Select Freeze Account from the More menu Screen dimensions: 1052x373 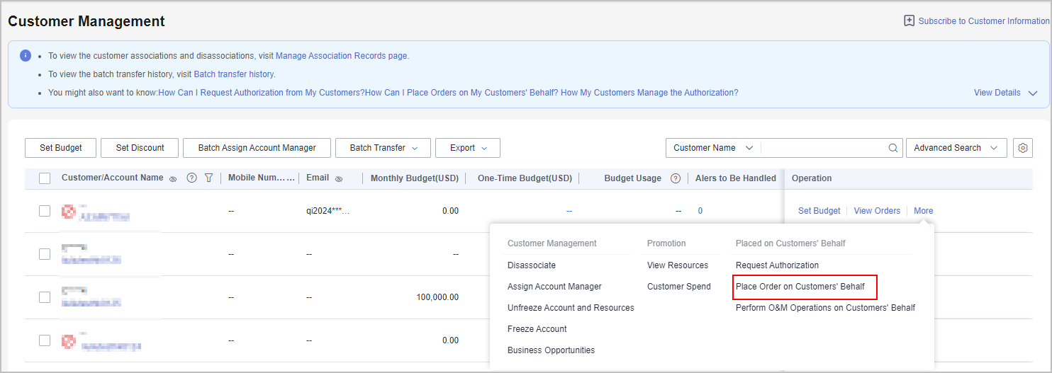537,329
